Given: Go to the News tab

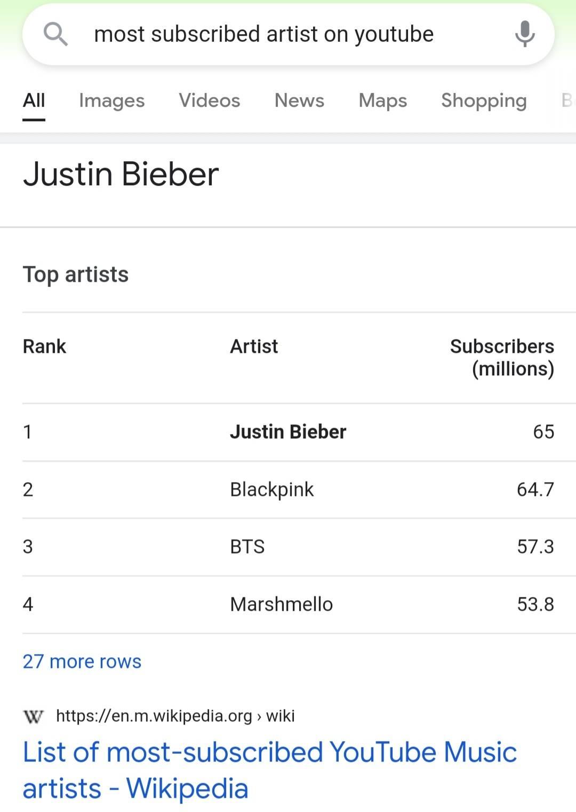Looking at the screenshot, I should pos(299,100).
